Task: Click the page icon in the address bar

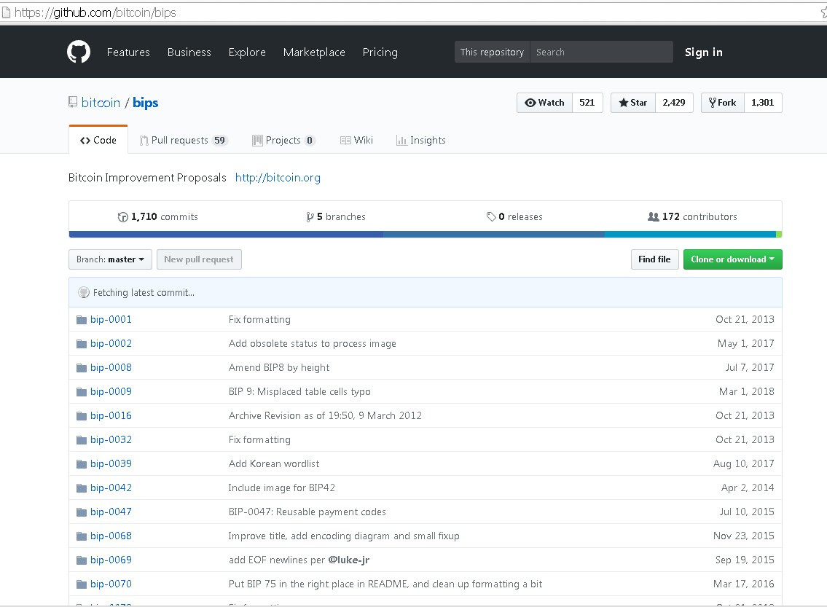Action: pyautogui.click(x=6, y=12)
